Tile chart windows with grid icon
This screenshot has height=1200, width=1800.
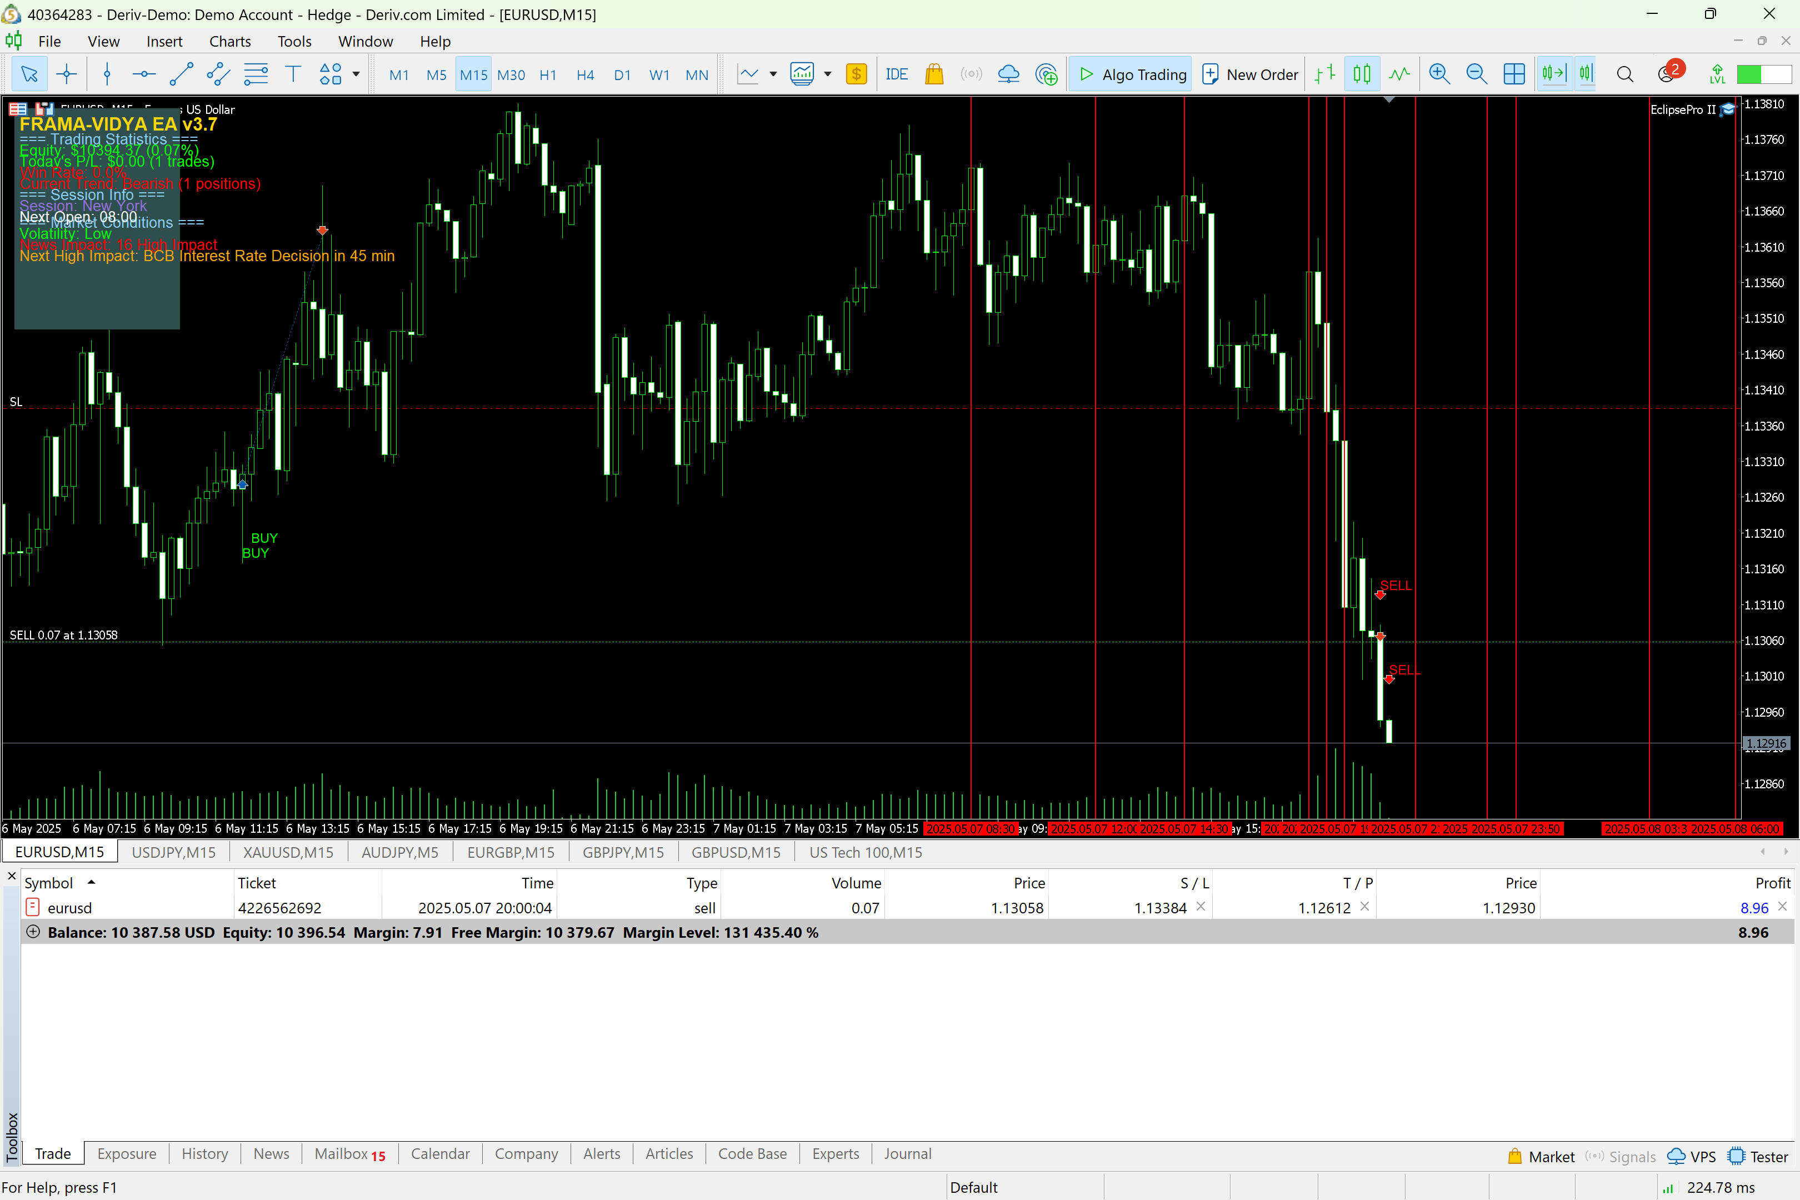[x=1514, y=74]
